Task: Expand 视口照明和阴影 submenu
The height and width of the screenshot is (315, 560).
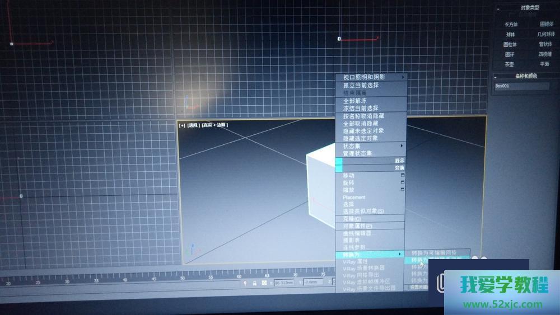Action: click(371, 77)
